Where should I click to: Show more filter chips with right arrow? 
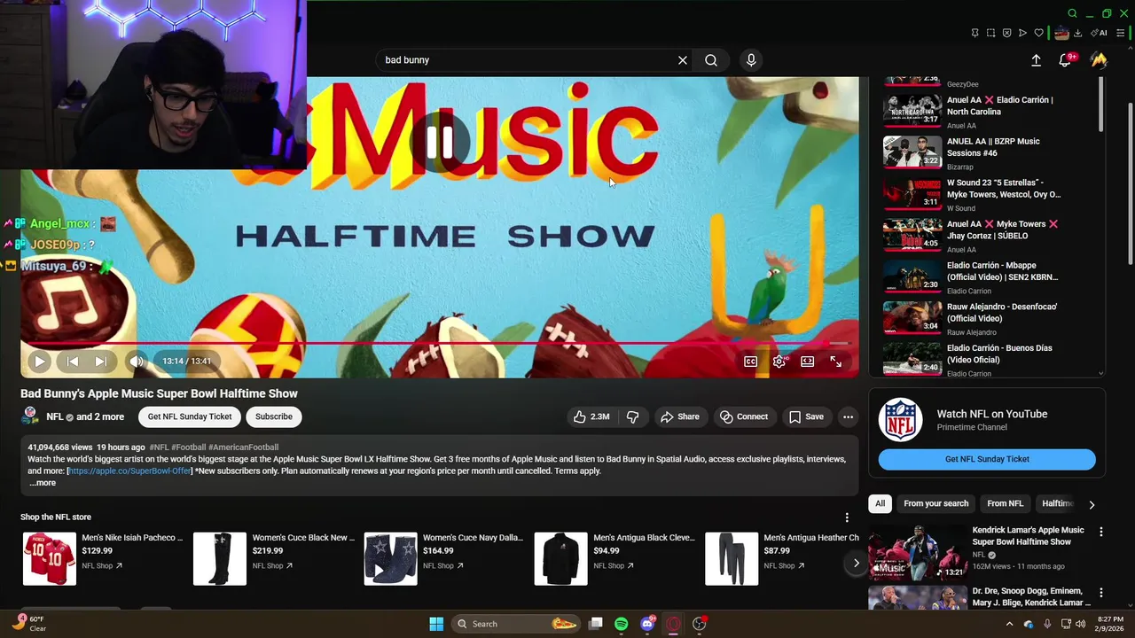click(1092, 504)
